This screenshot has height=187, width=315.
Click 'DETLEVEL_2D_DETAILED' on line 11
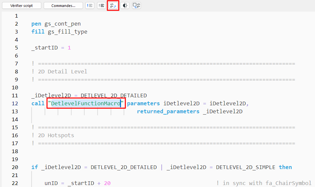114,96
